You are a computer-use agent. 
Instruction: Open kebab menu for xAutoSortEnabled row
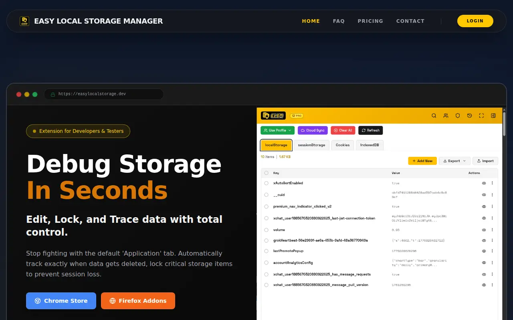[492, 183]
